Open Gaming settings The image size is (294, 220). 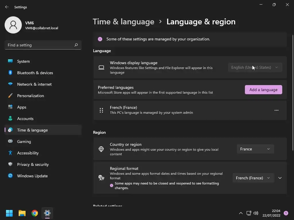(x=43, y=142)
